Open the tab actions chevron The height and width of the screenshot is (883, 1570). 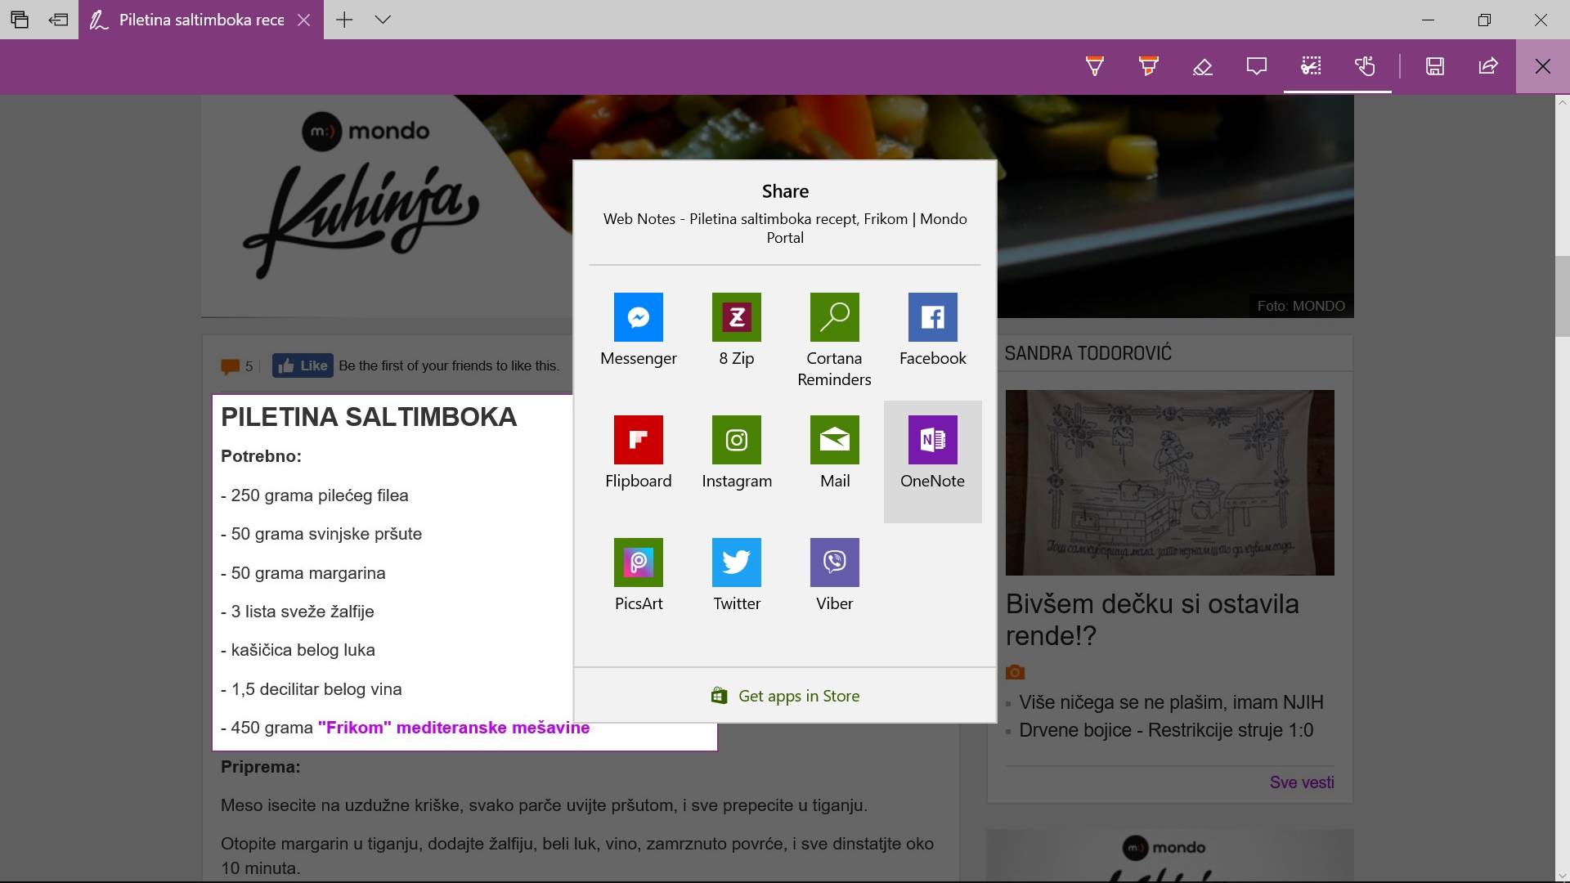383,20
